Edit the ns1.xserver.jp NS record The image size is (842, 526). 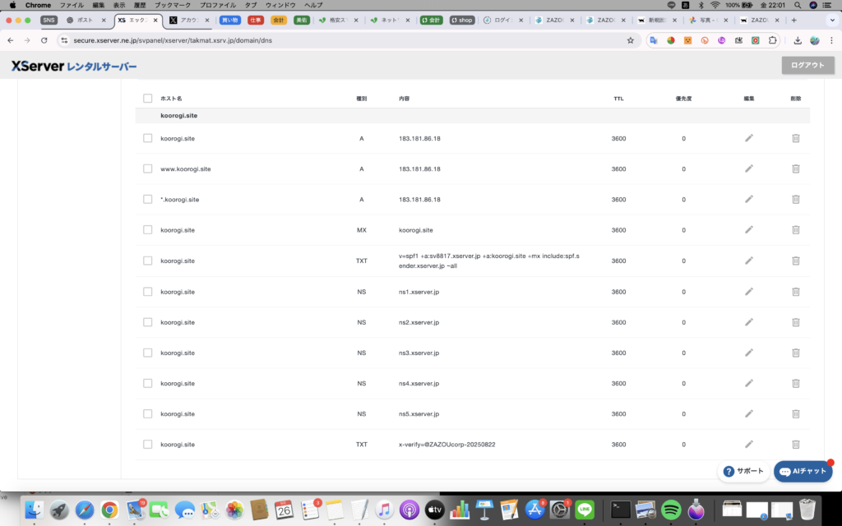[748, 292]
